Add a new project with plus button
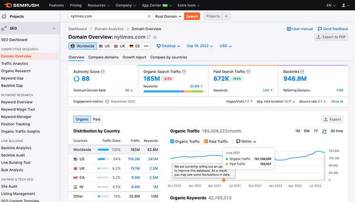 point(226,16)
